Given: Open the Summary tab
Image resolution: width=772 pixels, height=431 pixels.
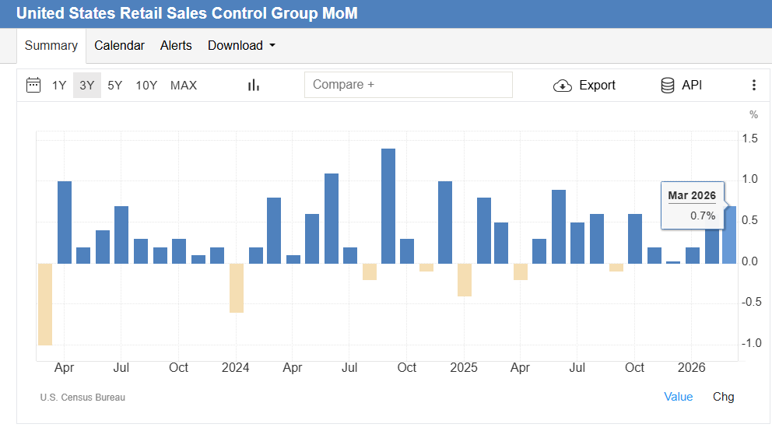Looking at the screenshot, I should pyautogui.click(x=51, y=46).
